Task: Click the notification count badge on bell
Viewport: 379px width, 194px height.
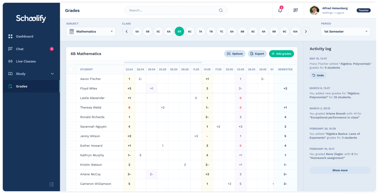Action: pyautogui.click(x=281, y=7)
